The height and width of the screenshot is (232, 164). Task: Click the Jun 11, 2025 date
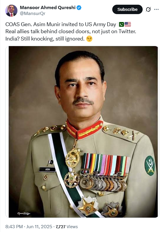(39, 226)
